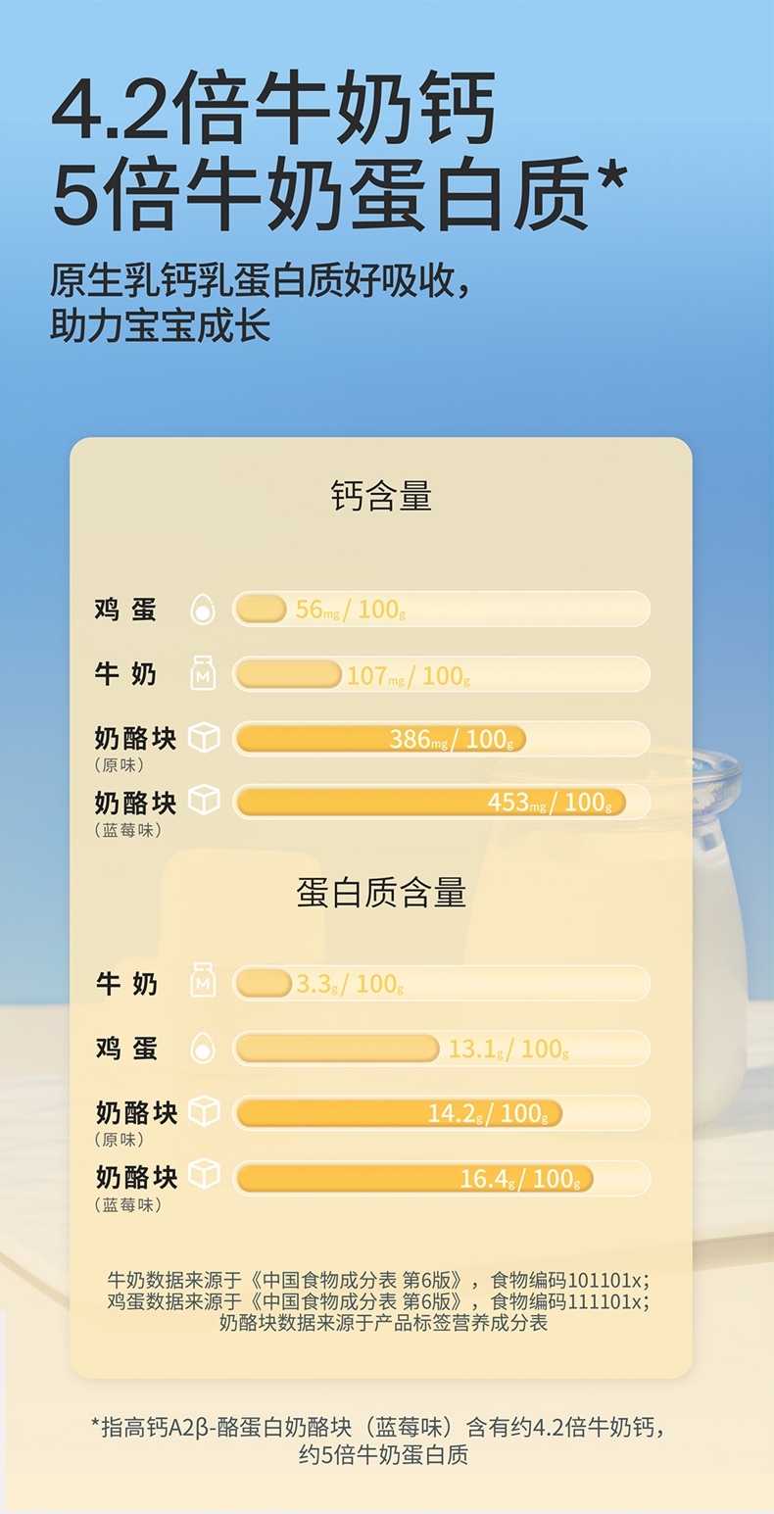Image resolution: width=774 pixels, height=1514 pixels.
Task: Click the 蛋白质含量 section heading
Action: [381, 893]
